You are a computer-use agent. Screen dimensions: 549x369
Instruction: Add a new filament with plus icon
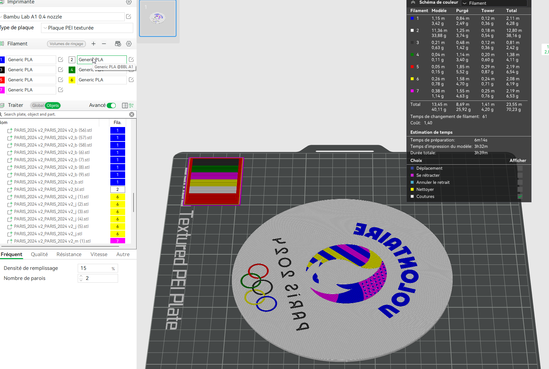click(94, 44)
